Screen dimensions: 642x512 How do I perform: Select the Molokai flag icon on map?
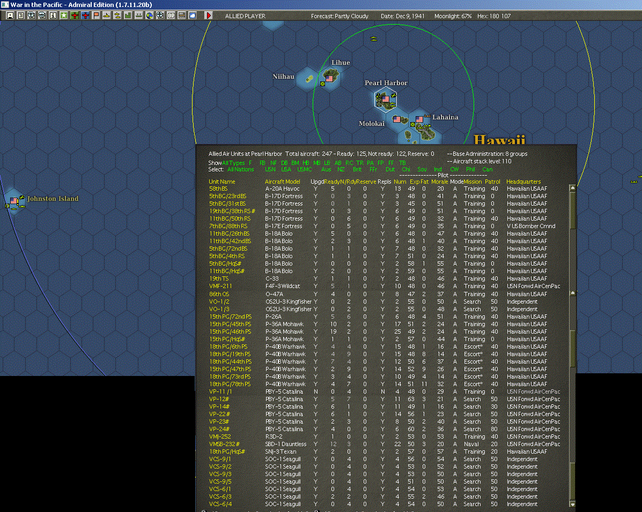[397, 119]
